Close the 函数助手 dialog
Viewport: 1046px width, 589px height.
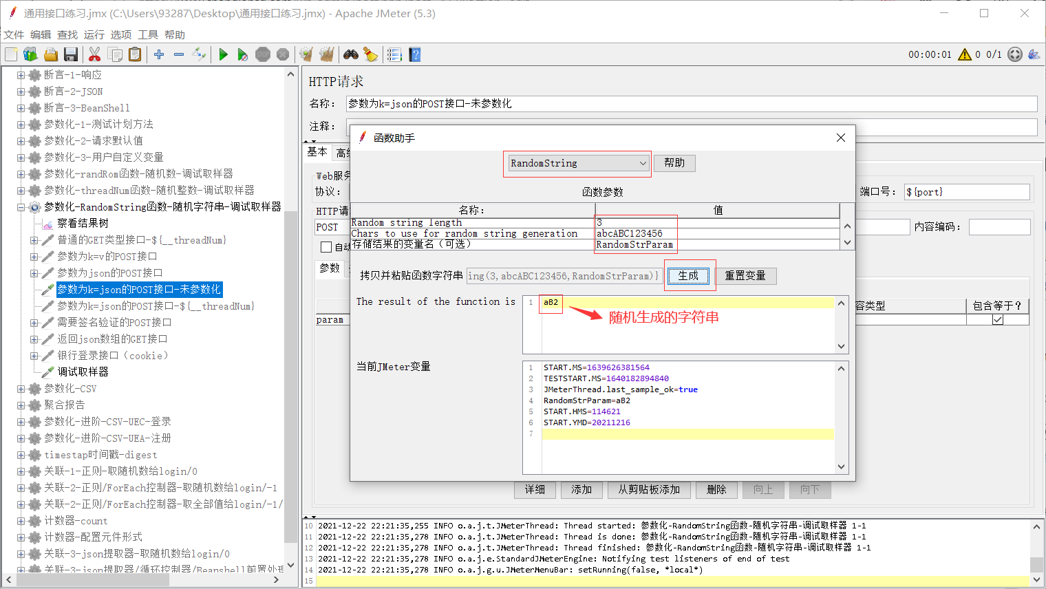pyautogui.click(x=841, y=138)
